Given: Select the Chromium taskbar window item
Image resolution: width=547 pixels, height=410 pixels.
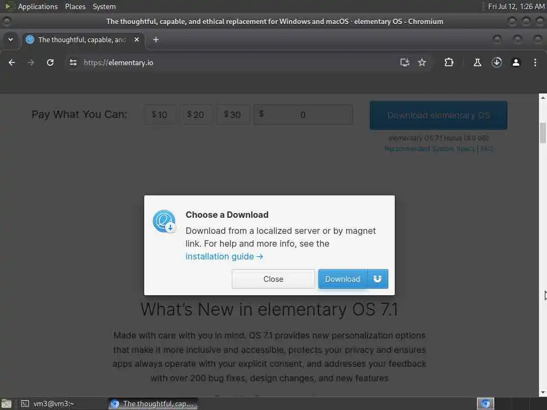Looking at the screenshot, I should pos(153,404).
